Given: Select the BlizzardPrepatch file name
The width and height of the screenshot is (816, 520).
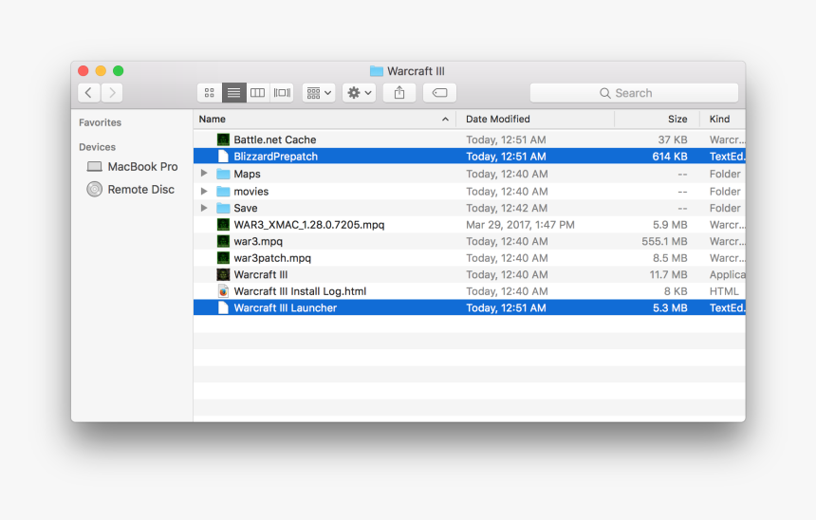Looking at the screenshot, I should pyautogui.click(x=275, y=157).
